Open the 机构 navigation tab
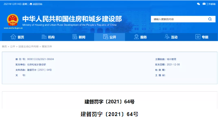The width and height of the screenshot is (218, 118). coord(48,37)
